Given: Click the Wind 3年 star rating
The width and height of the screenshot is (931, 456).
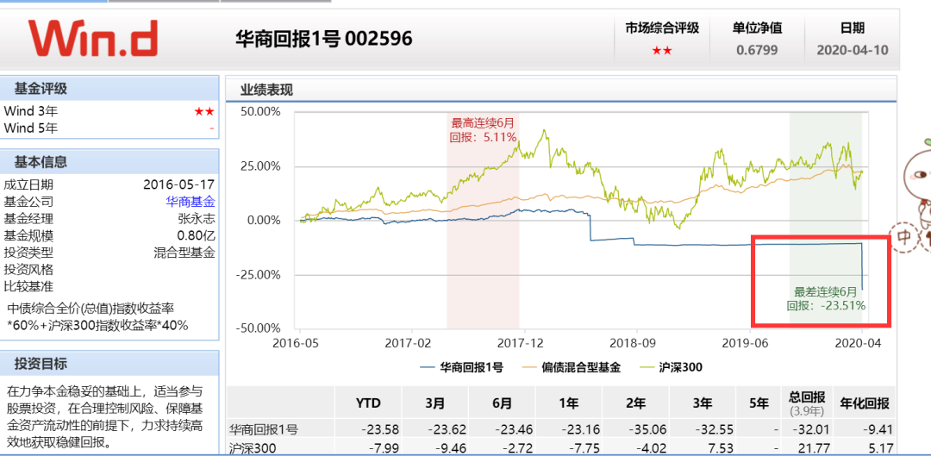Looking at the screenshot, I should click(203, 111).
